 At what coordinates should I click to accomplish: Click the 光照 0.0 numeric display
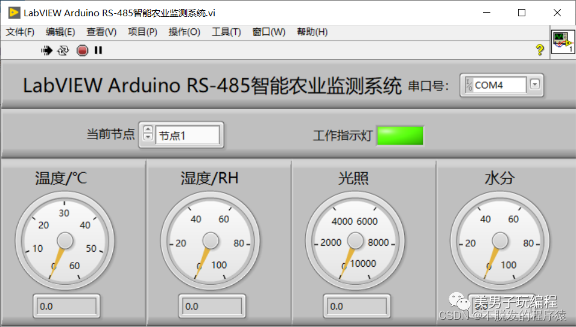[356, 306]
